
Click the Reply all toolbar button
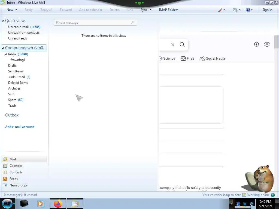pyautogui.click(x=46, y=10)
